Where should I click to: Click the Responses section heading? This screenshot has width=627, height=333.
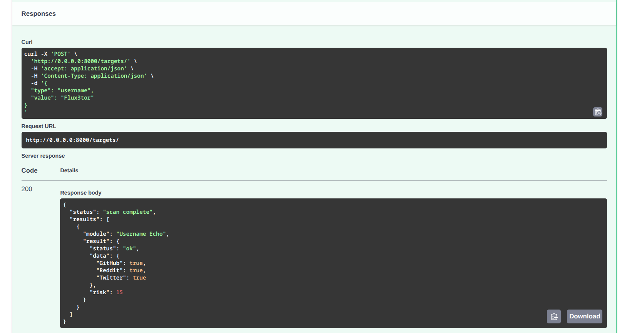[x=38, y=14]
